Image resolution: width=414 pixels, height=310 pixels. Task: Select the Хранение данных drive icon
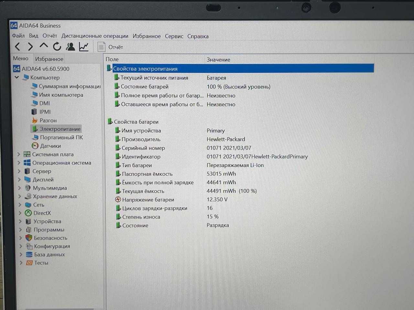pyautogui.click(x=28, y=196)
